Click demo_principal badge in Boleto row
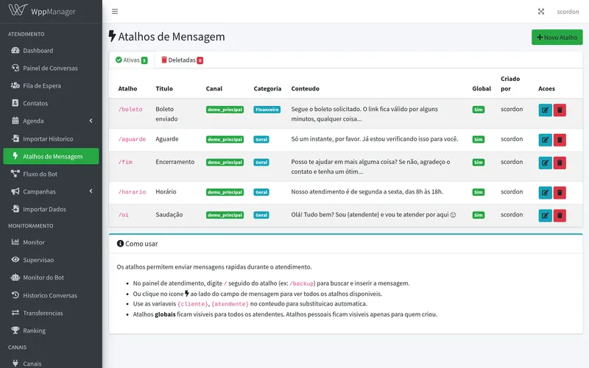 [x=225, y=110]
